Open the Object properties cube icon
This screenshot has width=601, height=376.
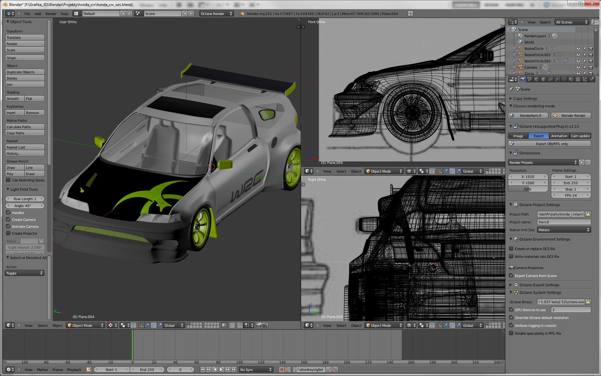tap(543, 80)
